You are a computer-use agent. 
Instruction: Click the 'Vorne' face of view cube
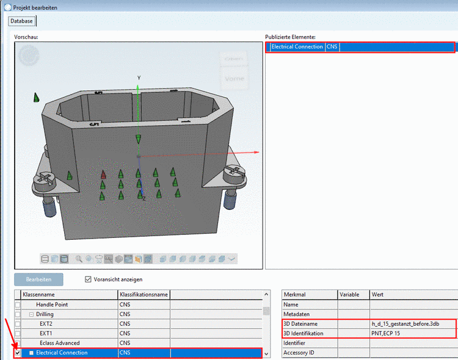[234, 78]
